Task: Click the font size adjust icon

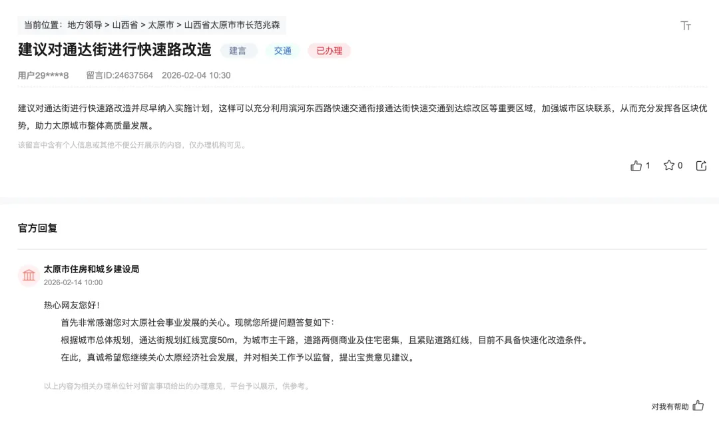Action: tap(686, 26)
